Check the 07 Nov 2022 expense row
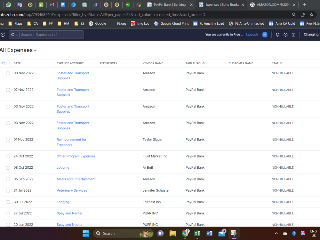 tap(8, 90)
